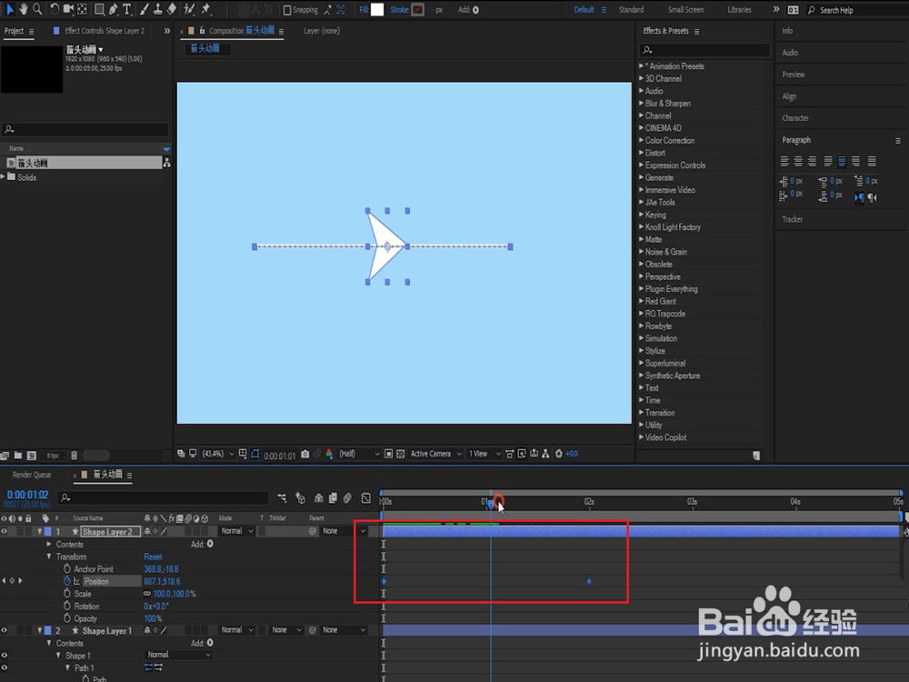Toggle Opacity stopwatch
This screenshot has width=909, height=682.
[x=67, y=618]
